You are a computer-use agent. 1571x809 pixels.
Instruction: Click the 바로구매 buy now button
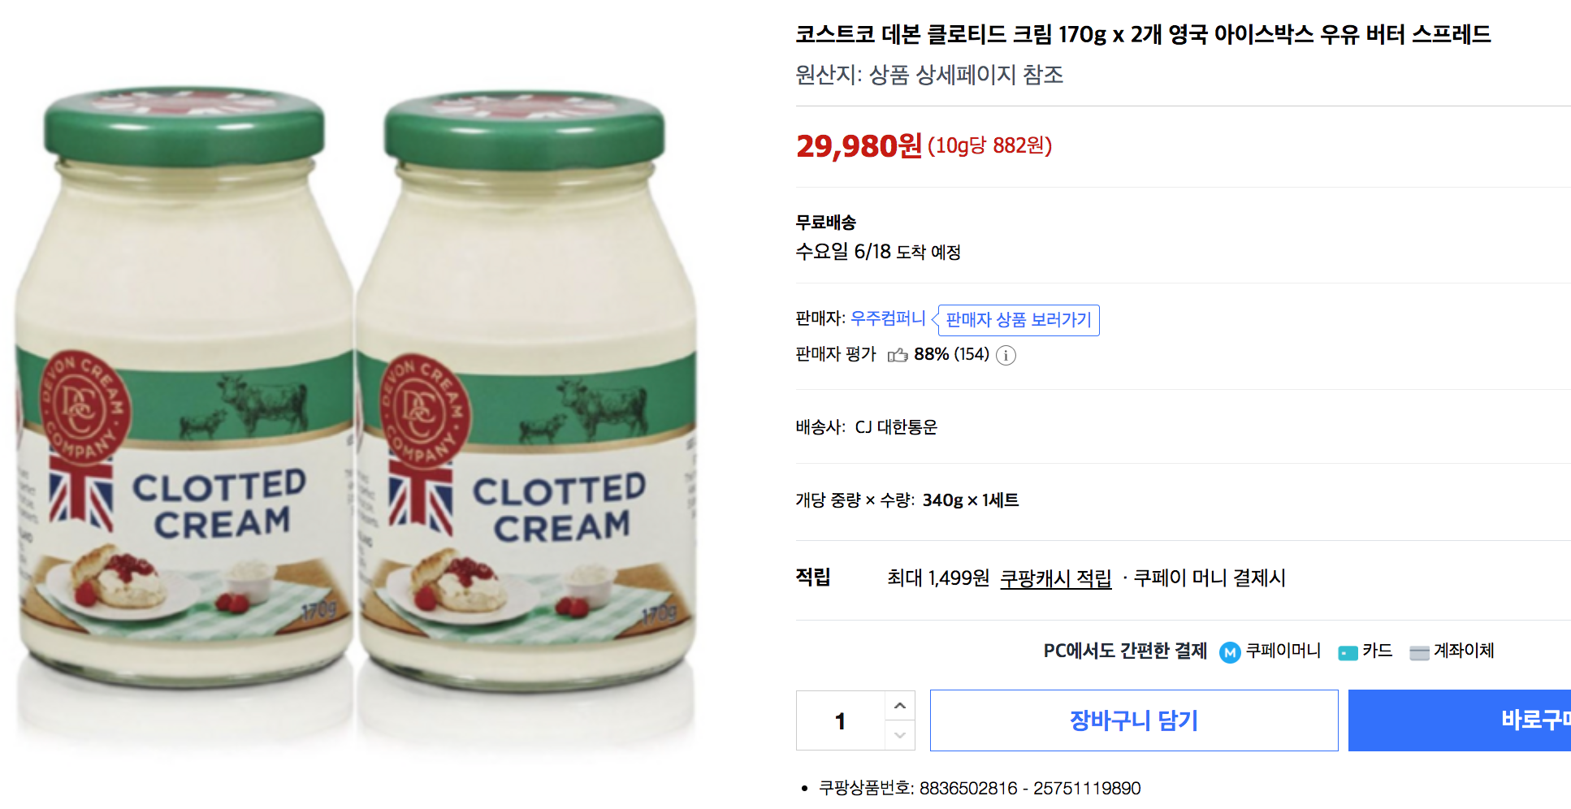pos(1460,720)
